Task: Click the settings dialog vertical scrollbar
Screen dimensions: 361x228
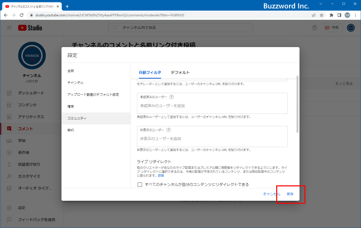Action: click(298, 104)
